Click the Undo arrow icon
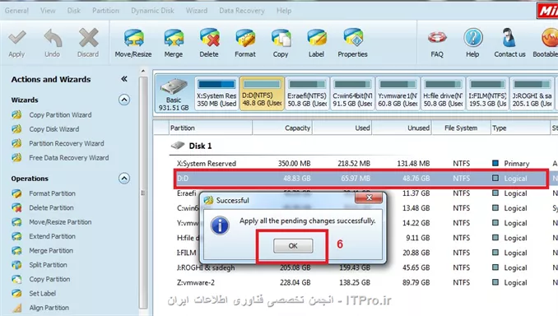This screenshot has width=558, height=316. [x=53, y=38]
